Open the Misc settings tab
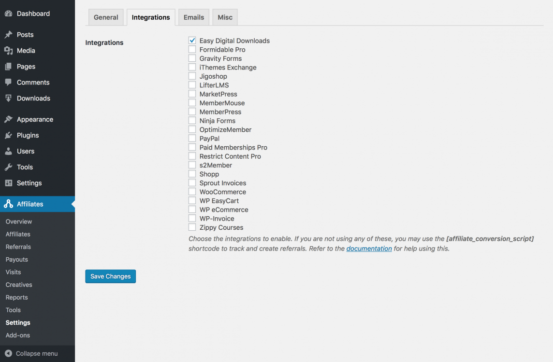Viewport: 553px width, 362px height. (225, 17)
